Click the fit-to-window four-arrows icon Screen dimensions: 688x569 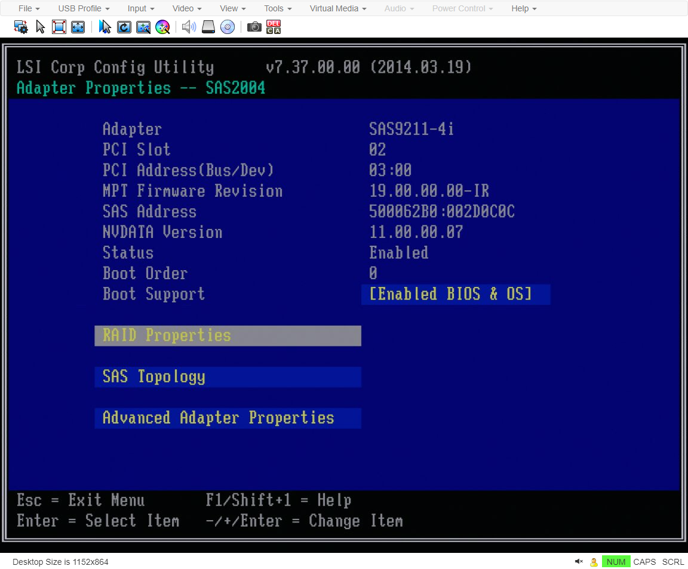78,27
